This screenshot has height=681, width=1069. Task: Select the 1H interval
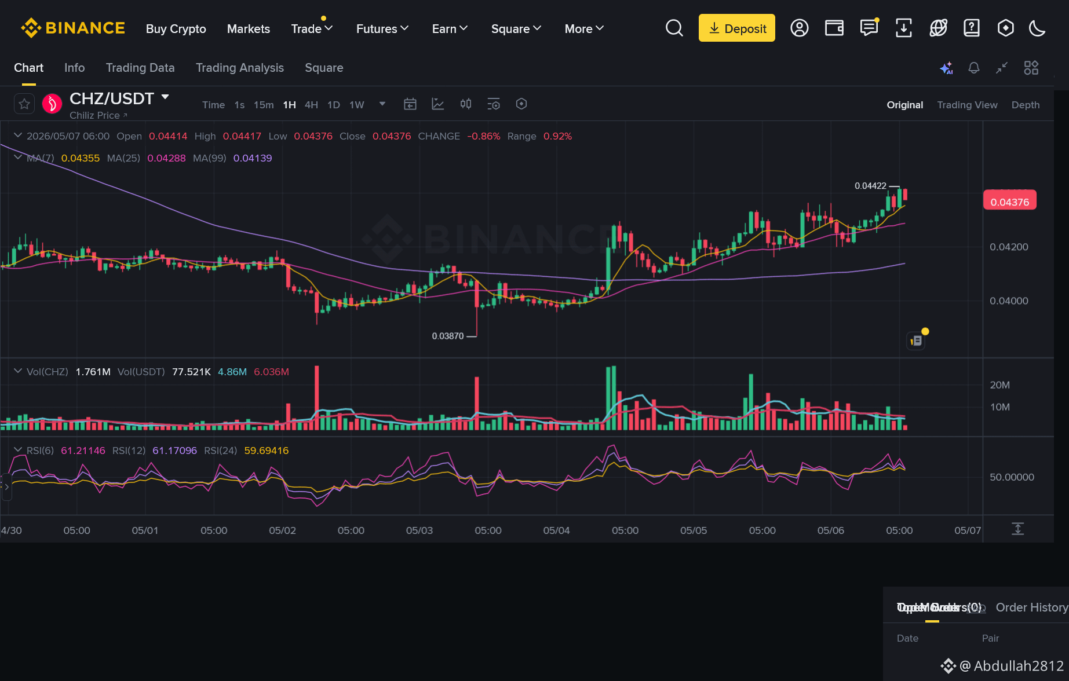289,105
